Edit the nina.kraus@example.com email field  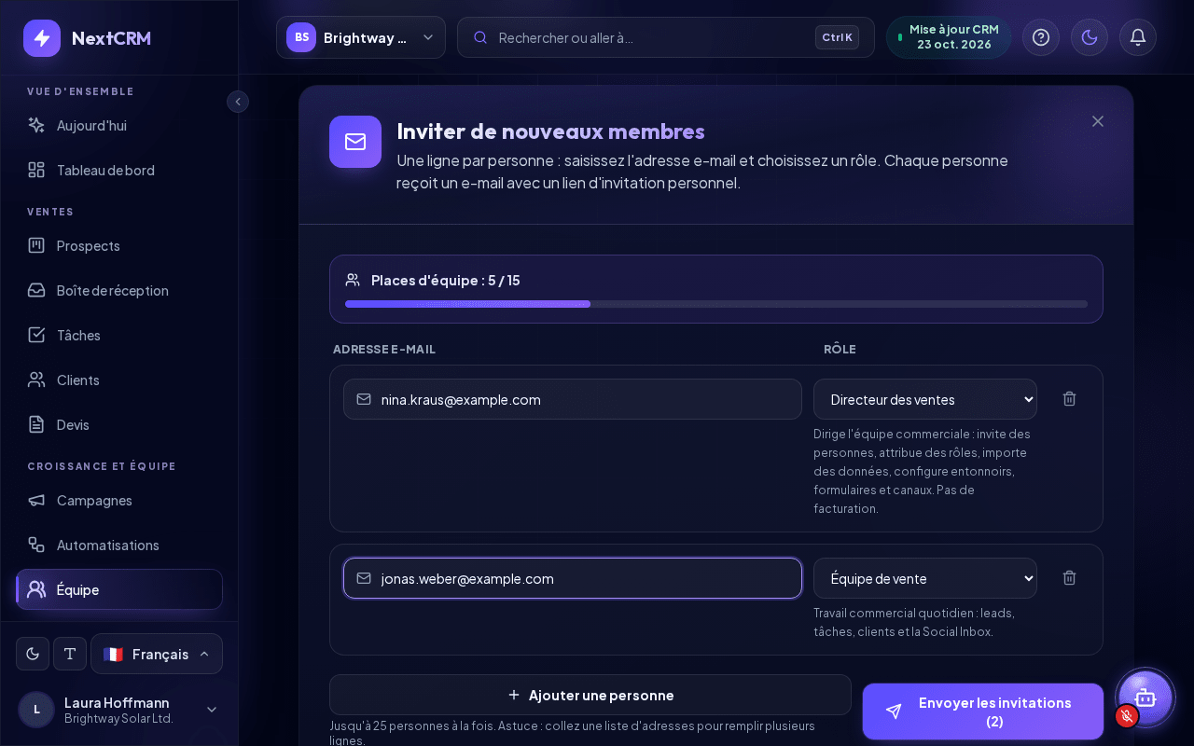tap(573, 399)
